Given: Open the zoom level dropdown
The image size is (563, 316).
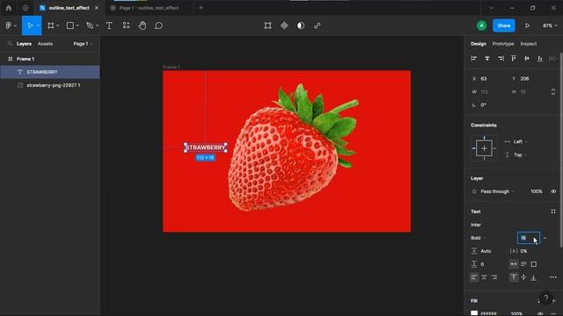Looking at the screenshot, I should click(x=550, y=25).
